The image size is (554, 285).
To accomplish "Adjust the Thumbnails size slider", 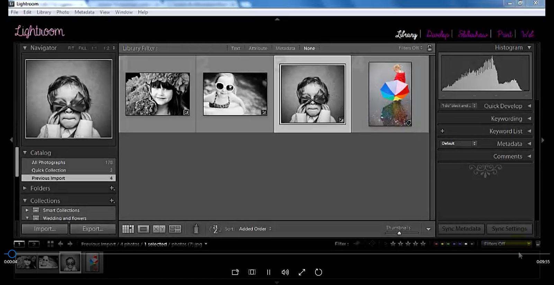I will [399, 233].
